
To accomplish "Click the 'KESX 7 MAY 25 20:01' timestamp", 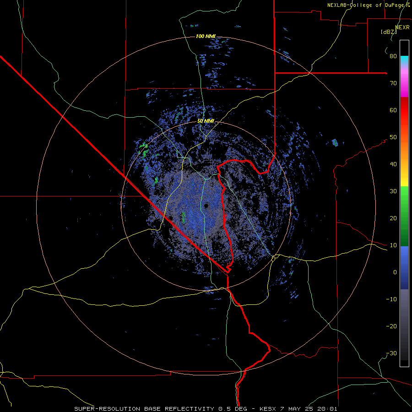I will (x=298, y=409).
